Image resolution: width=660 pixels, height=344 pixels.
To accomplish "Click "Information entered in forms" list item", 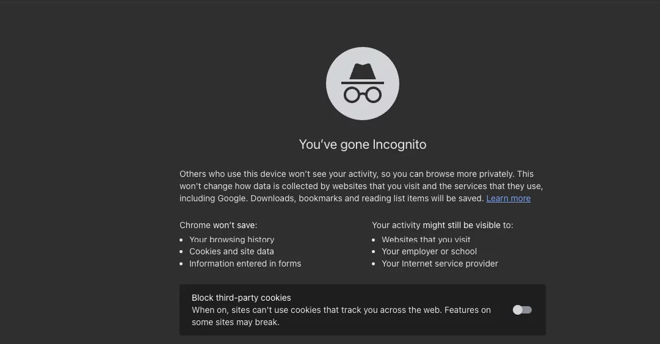I will coord(245,263).
